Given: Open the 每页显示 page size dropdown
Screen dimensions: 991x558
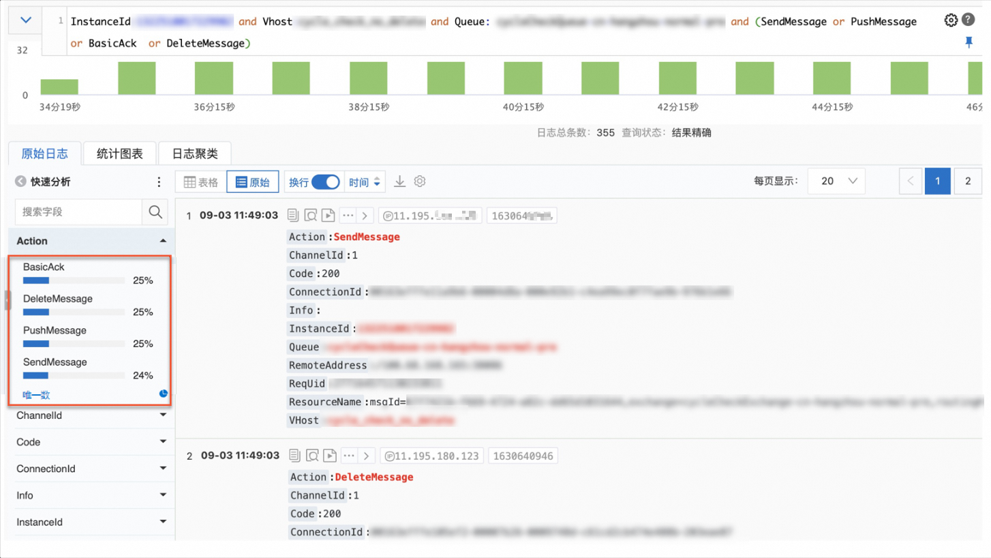Looking at the screenshot, I should coord(836,181).
